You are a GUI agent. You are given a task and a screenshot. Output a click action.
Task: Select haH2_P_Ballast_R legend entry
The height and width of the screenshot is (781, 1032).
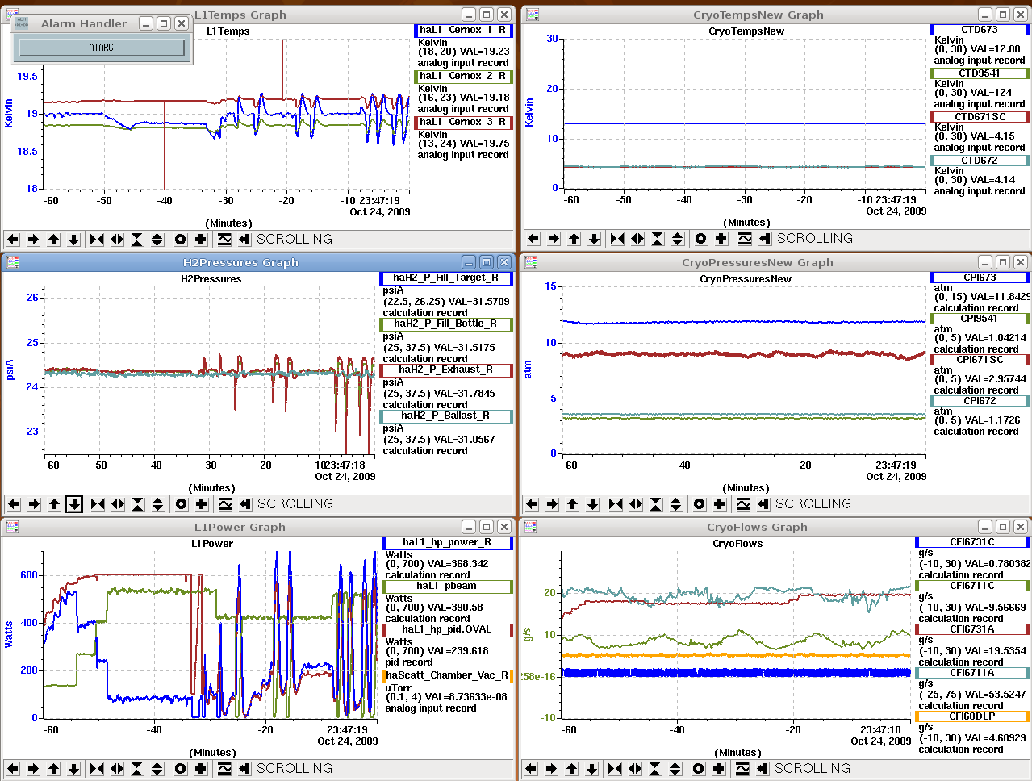pyautogui.click(x=446, y=416)
